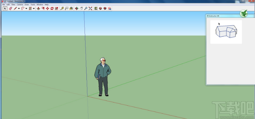Select the Rotate tool

coord(52,8)
